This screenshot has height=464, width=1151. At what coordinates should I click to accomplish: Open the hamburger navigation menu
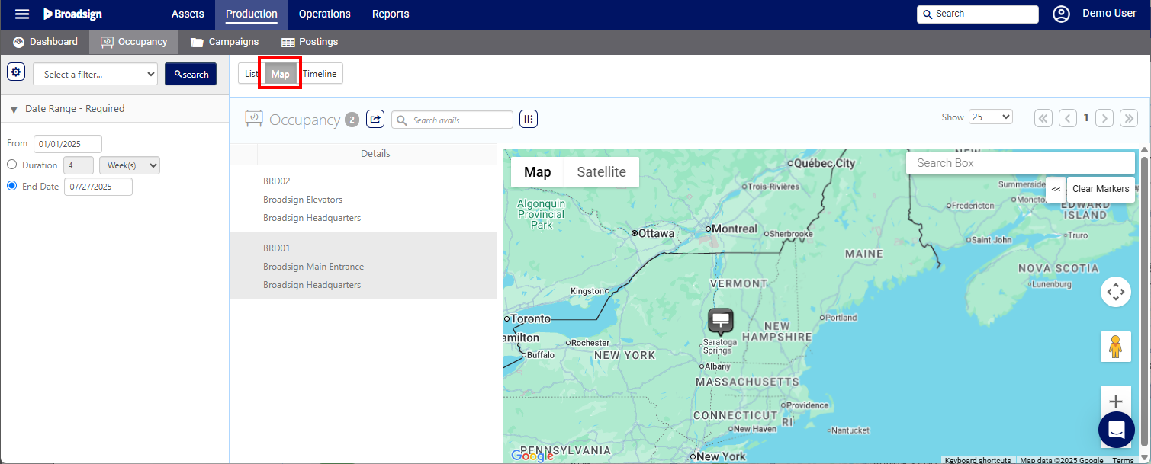pos(22,14)
